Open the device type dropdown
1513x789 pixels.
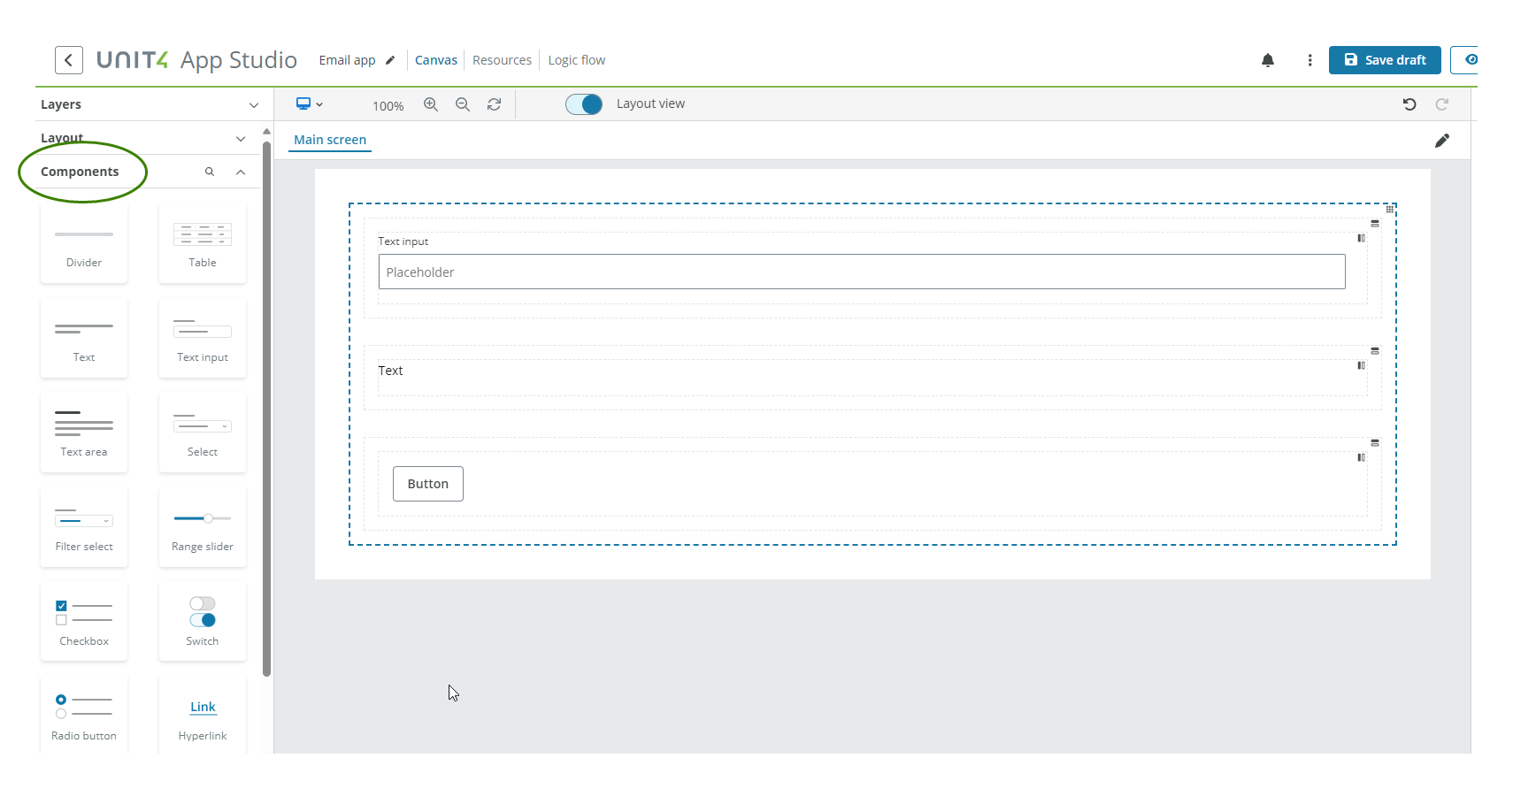point(309,104)
